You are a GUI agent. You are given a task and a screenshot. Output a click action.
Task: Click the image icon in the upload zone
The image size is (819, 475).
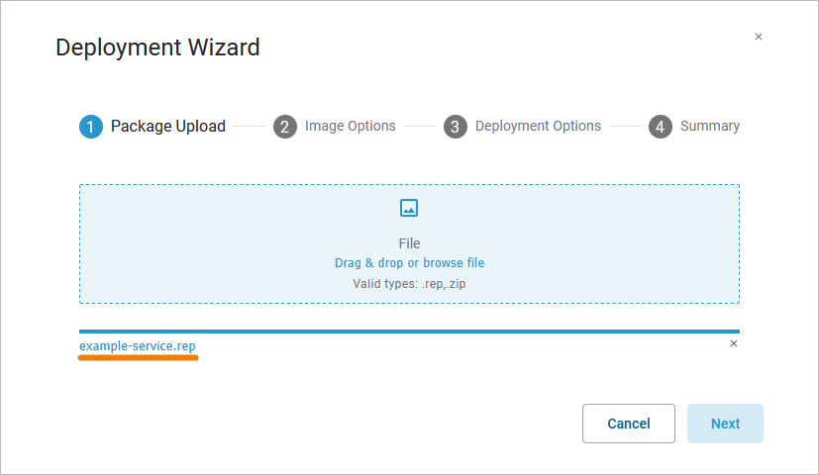click(409, 208)
